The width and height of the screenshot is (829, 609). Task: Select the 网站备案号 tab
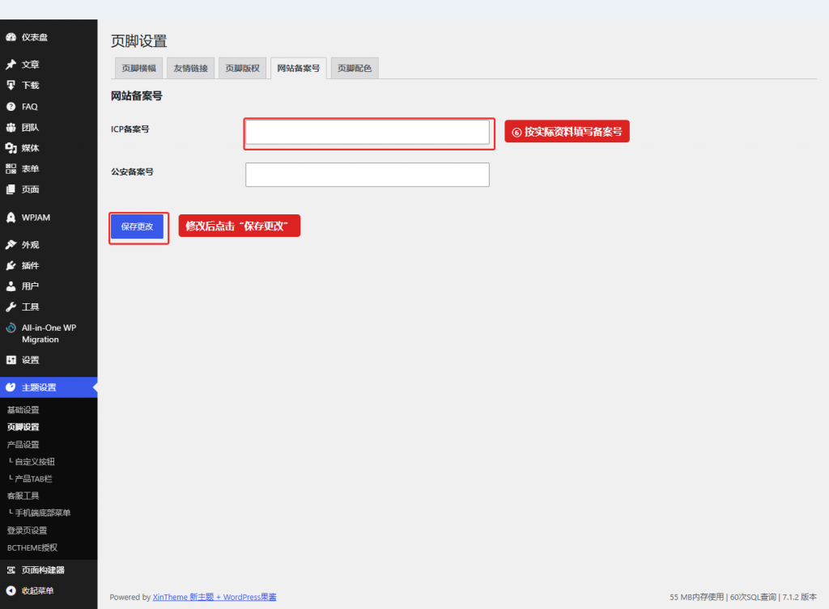(x=298, y=68)
